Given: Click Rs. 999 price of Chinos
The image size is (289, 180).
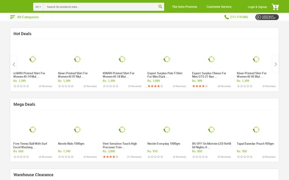Looking at the screenshot, I should [197, 81].
